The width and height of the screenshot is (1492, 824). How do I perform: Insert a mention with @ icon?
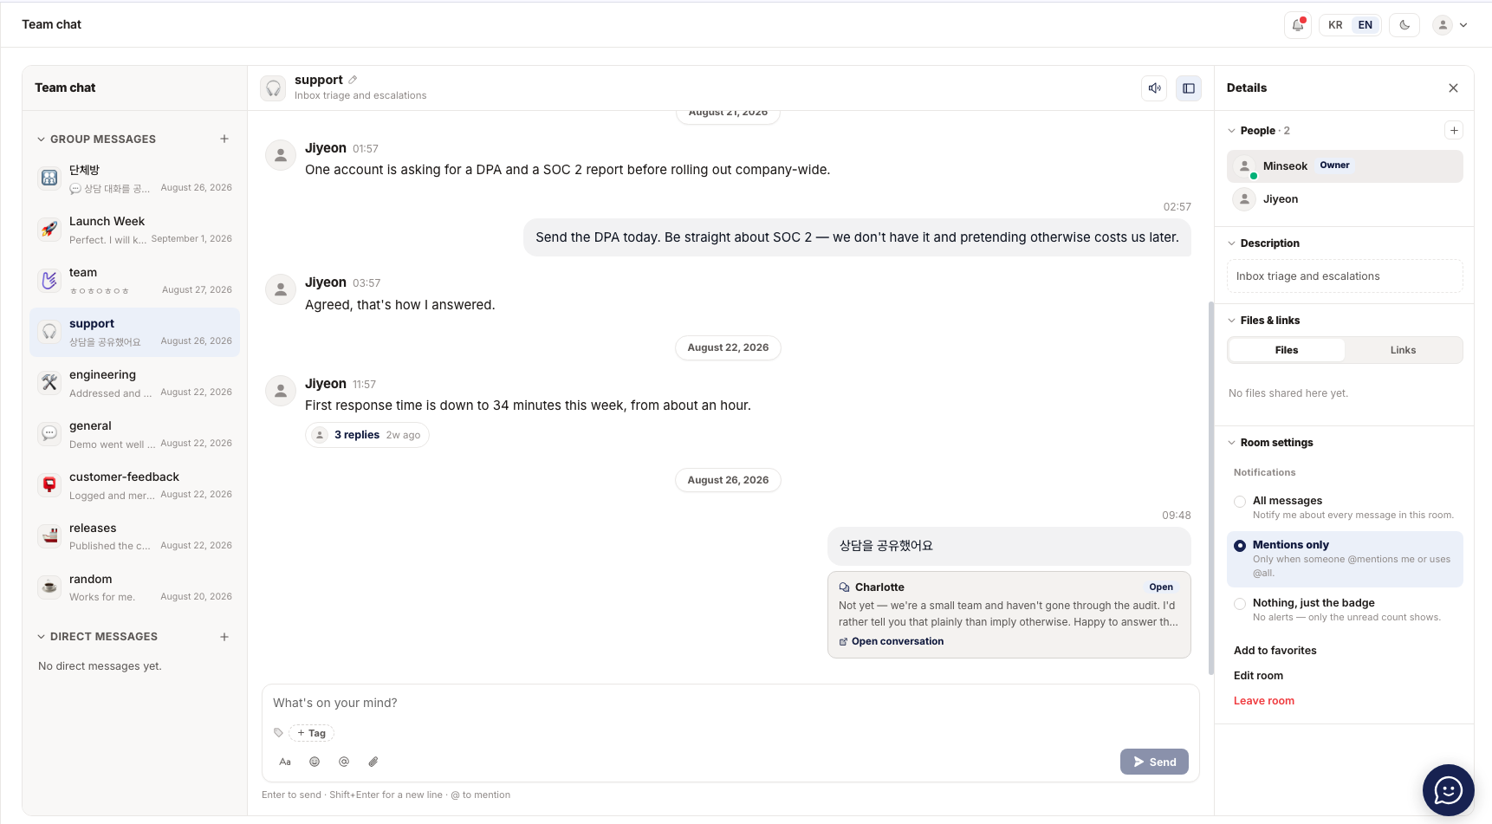tap(344, 762)
